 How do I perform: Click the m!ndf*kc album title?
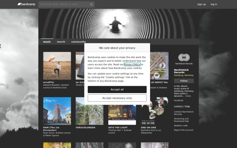pos(49,82)
